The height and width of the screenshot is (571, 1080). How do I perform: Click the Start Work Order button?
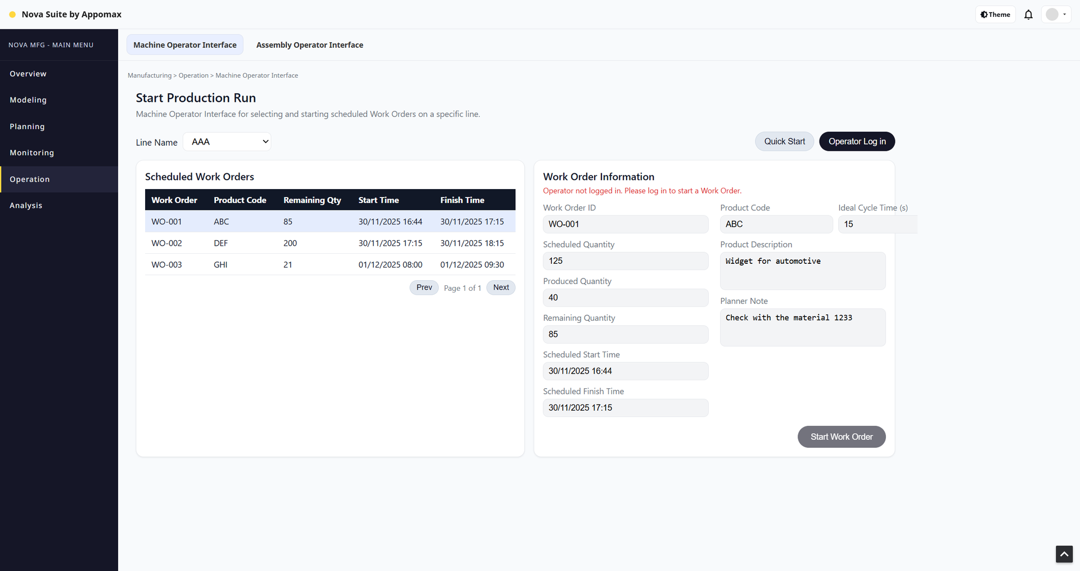coord(841,437)
